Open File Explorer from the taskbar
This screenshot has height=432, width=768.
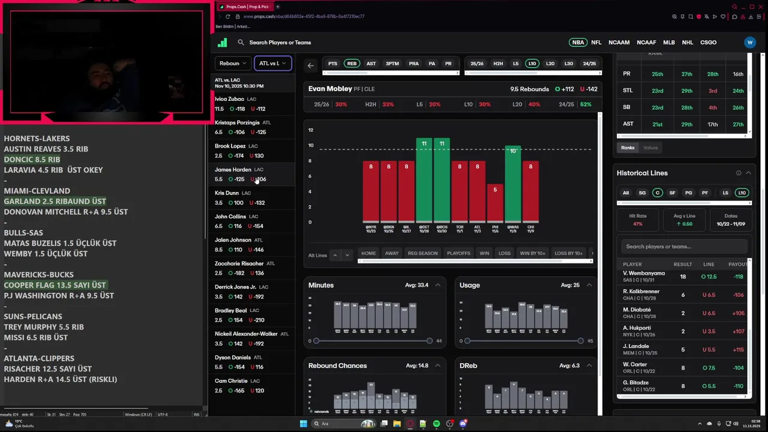coord(397,424)
